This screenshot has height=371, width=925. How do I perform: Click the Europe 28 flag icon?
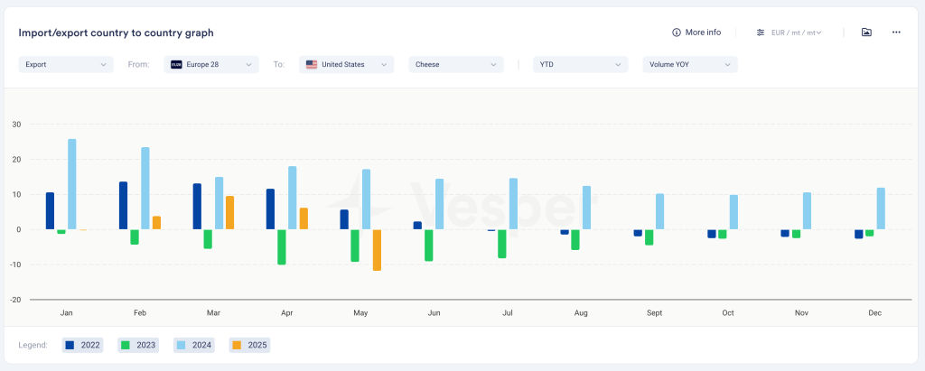(176, 64)
